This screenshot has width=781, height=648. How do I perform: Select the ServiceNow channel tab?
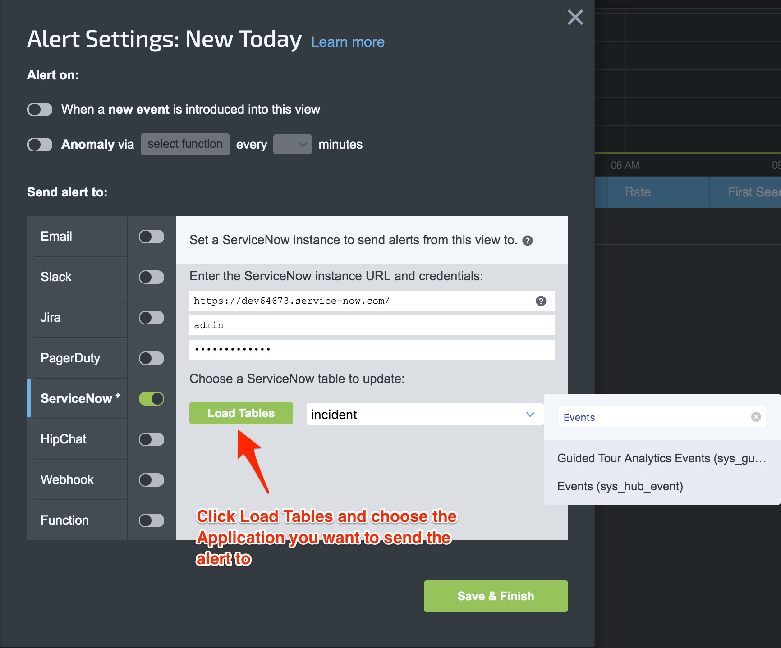[x=77, y=398]
